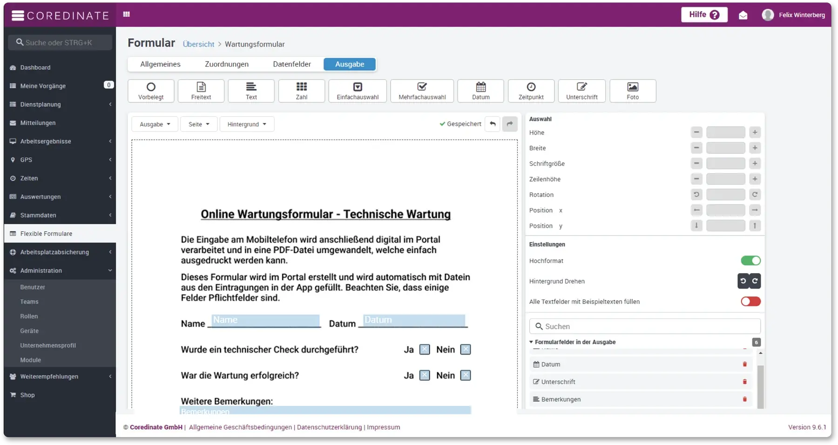Add a Zeitpunkt field to the form
838x445 pixels.
coord(531,91)
